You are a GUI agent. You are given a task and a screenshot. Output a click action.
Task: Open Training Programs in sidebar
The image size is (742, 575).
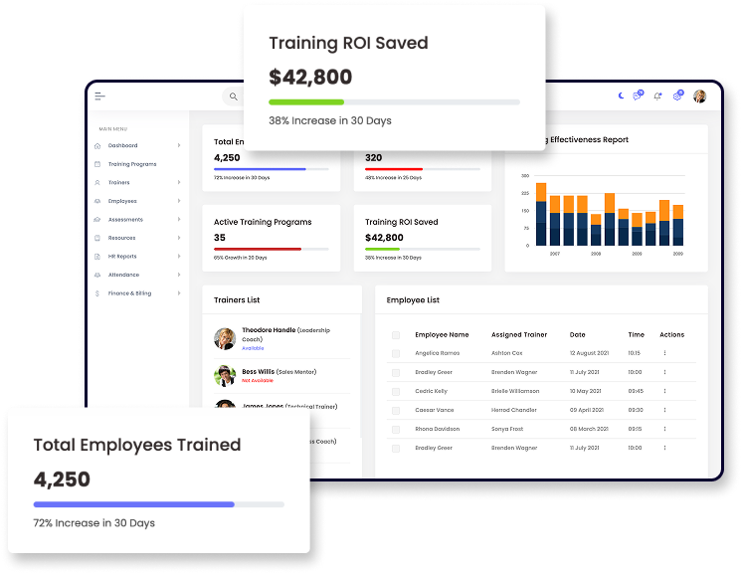click(131, 164)
